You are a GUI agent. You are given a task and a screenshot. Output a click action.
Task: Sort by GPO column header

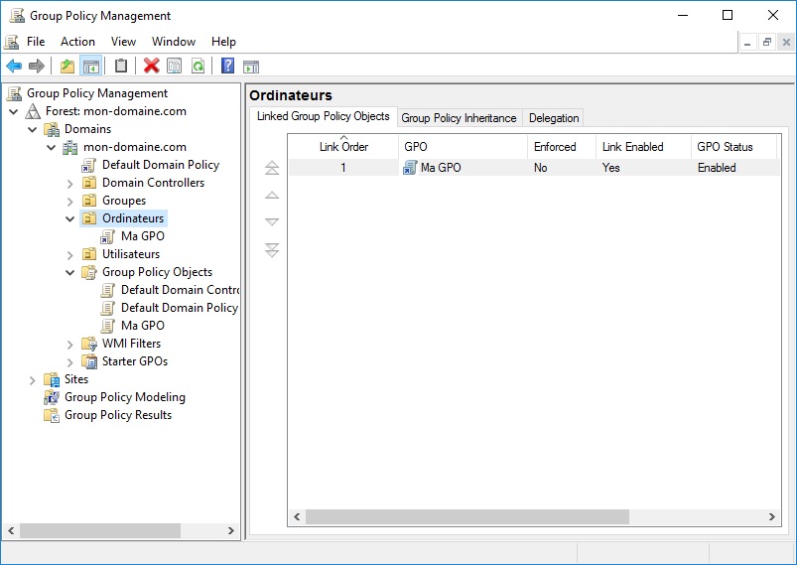[x=464, y=147]
